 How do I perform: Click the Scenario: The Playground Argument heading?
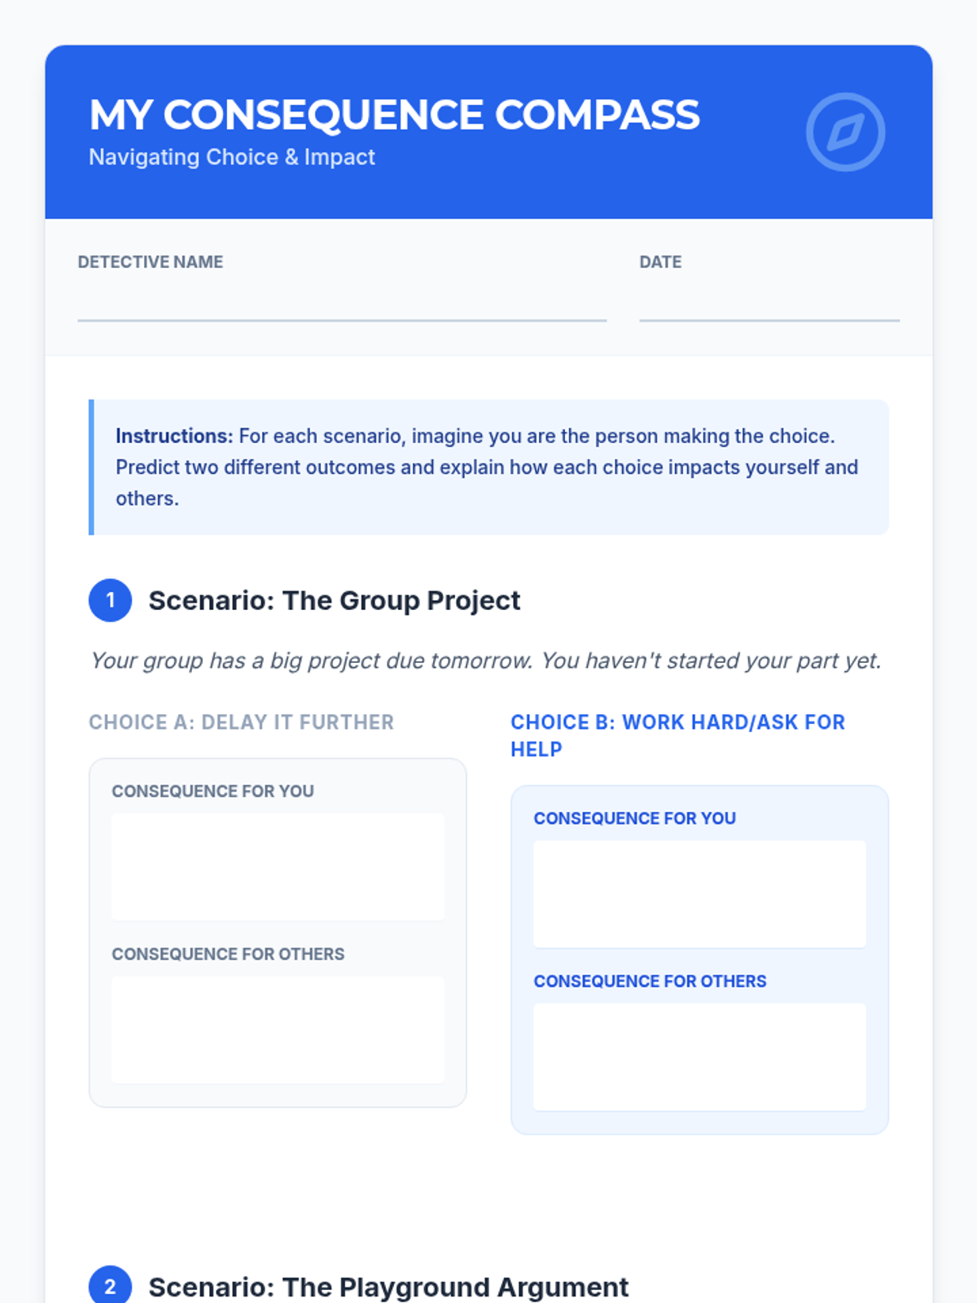point(388,1287)
